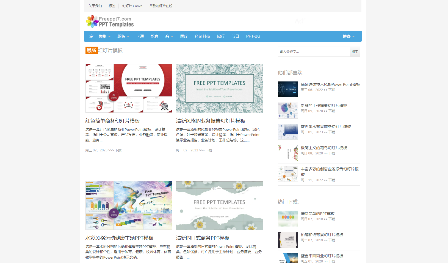The image size is (448, 263).
Task: Click the orange 最新 badge
Action: pos(92,50)
